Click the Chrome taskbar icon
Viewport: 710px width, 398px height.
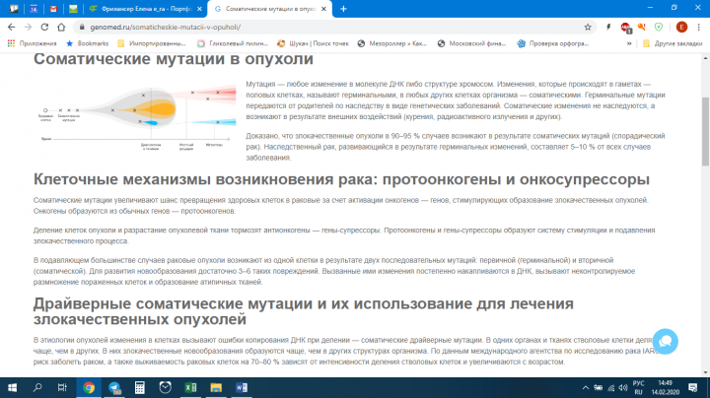coord(89,387)
